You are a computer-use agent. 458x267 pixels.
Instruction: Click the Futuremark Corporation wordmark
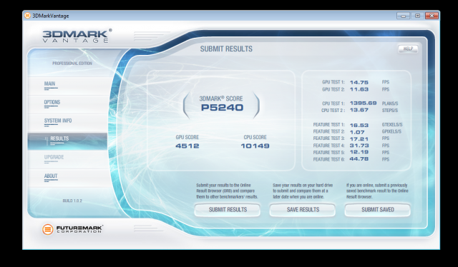tap(79, 229)
